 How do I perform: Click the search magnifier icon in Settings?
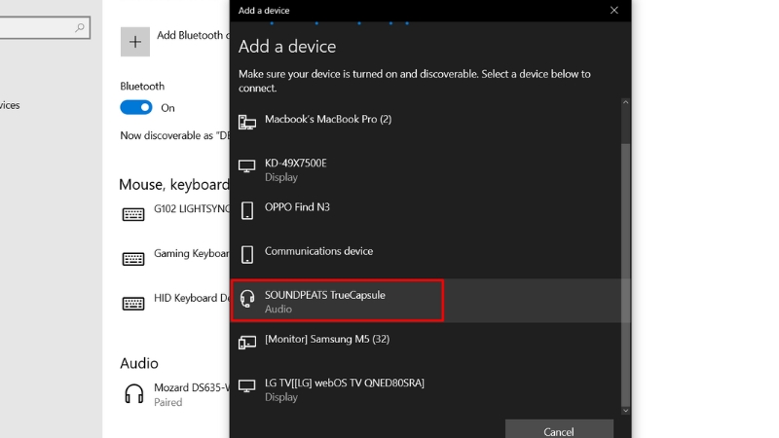pos(80,28)
